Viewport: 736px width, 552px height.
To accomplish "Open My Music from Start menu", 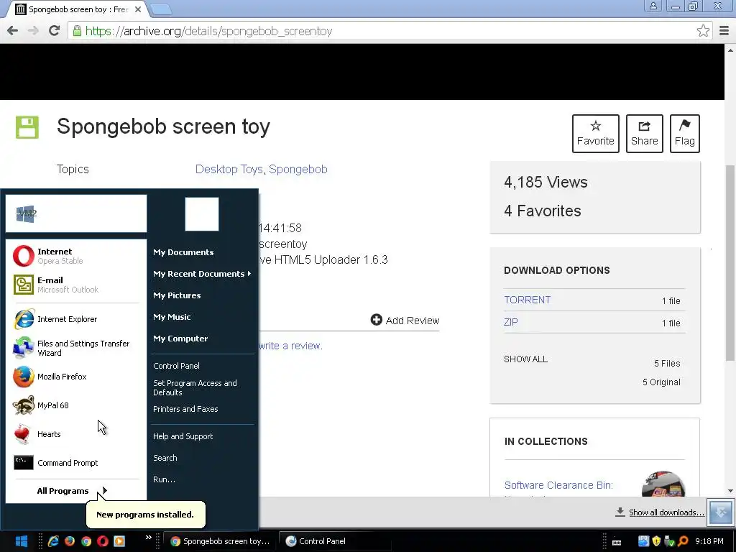I will point(172,317).
